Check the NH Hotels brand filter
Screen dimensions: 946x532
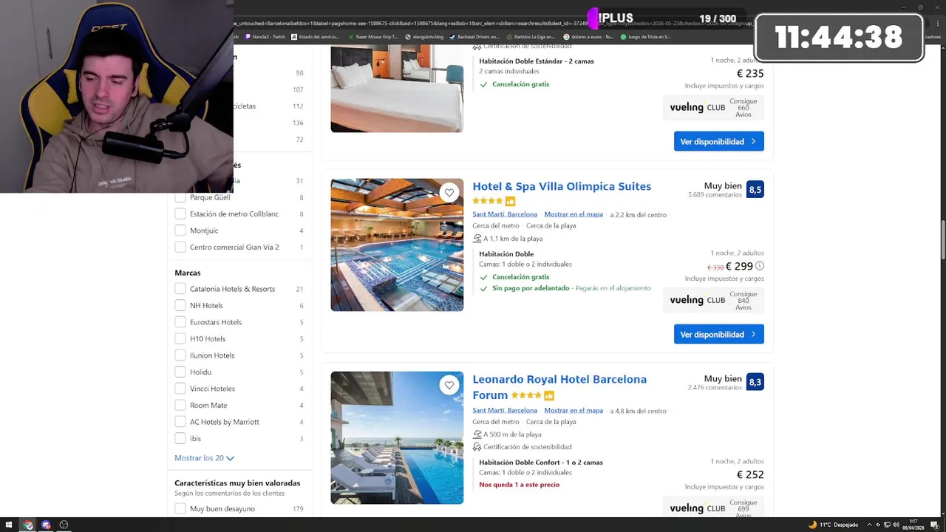click(x=180, y=305)
